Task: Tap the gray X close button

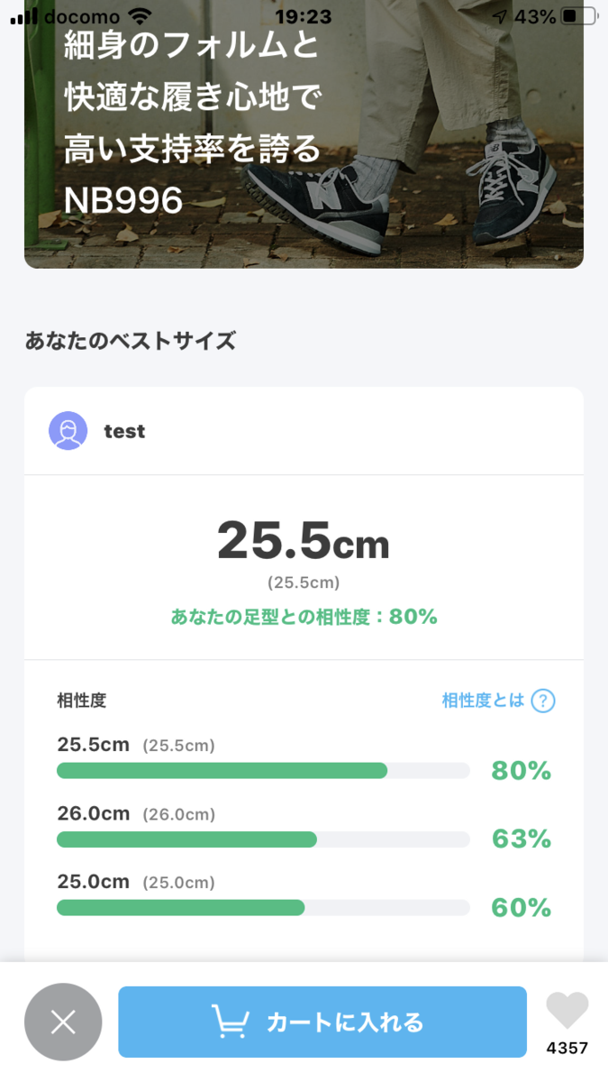Action: (63, 1022)
